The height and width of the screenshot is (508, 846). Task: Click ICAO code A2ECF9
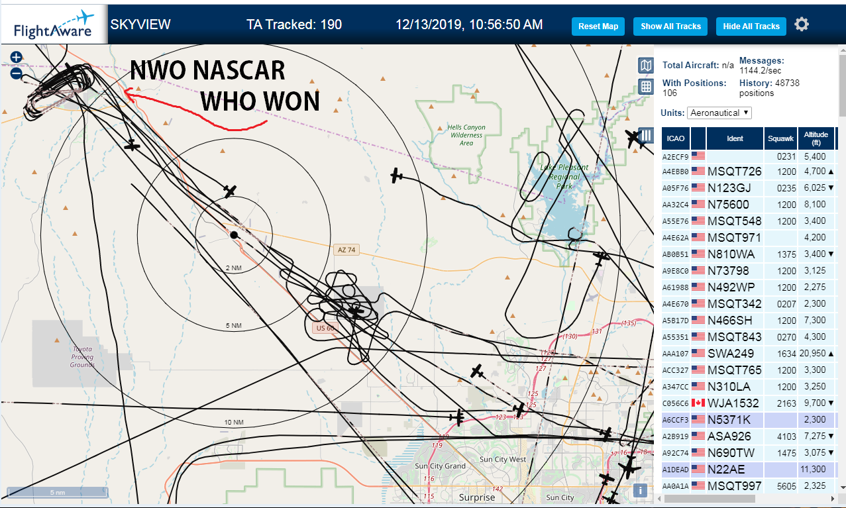(676, 157)
